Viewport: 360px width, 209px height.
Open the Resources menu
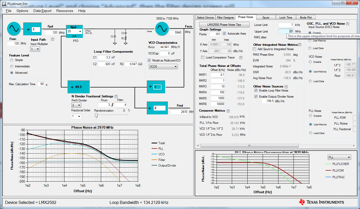click(x=65, y=11)
